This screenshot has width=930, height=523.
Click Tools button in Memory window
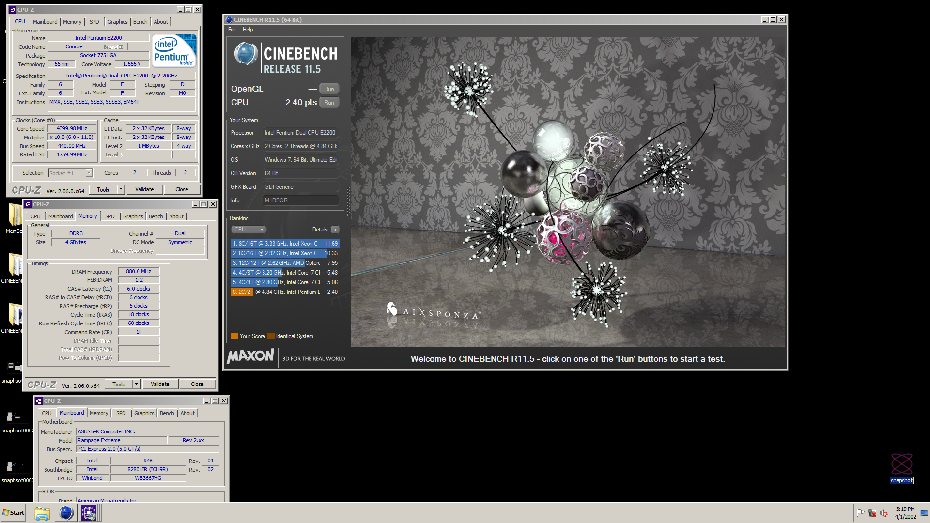(x=119, y=384)
